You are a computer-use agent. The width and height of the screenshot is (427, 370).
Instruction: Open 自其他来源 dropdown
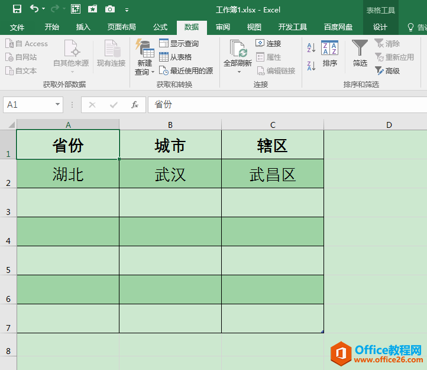click(71, 56)
